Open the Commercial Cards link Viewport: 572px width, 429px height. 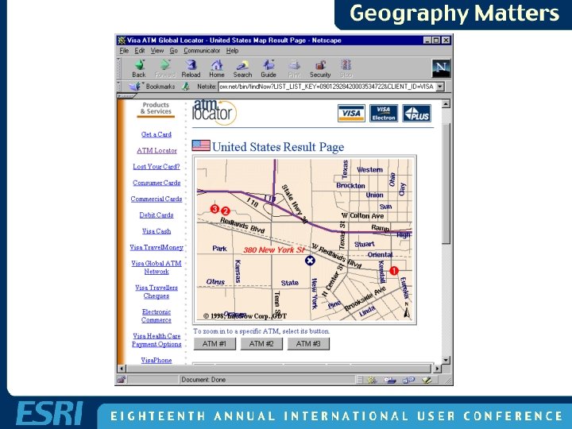tap(157, 199)
